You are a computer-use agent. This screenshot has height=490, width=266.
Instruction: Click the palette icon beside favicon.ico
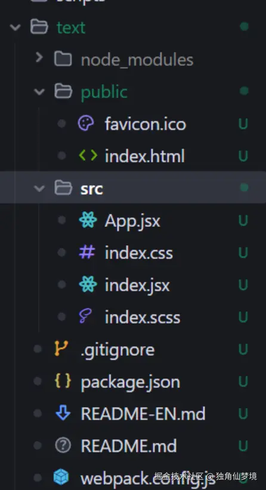click(x=85, y=124)
